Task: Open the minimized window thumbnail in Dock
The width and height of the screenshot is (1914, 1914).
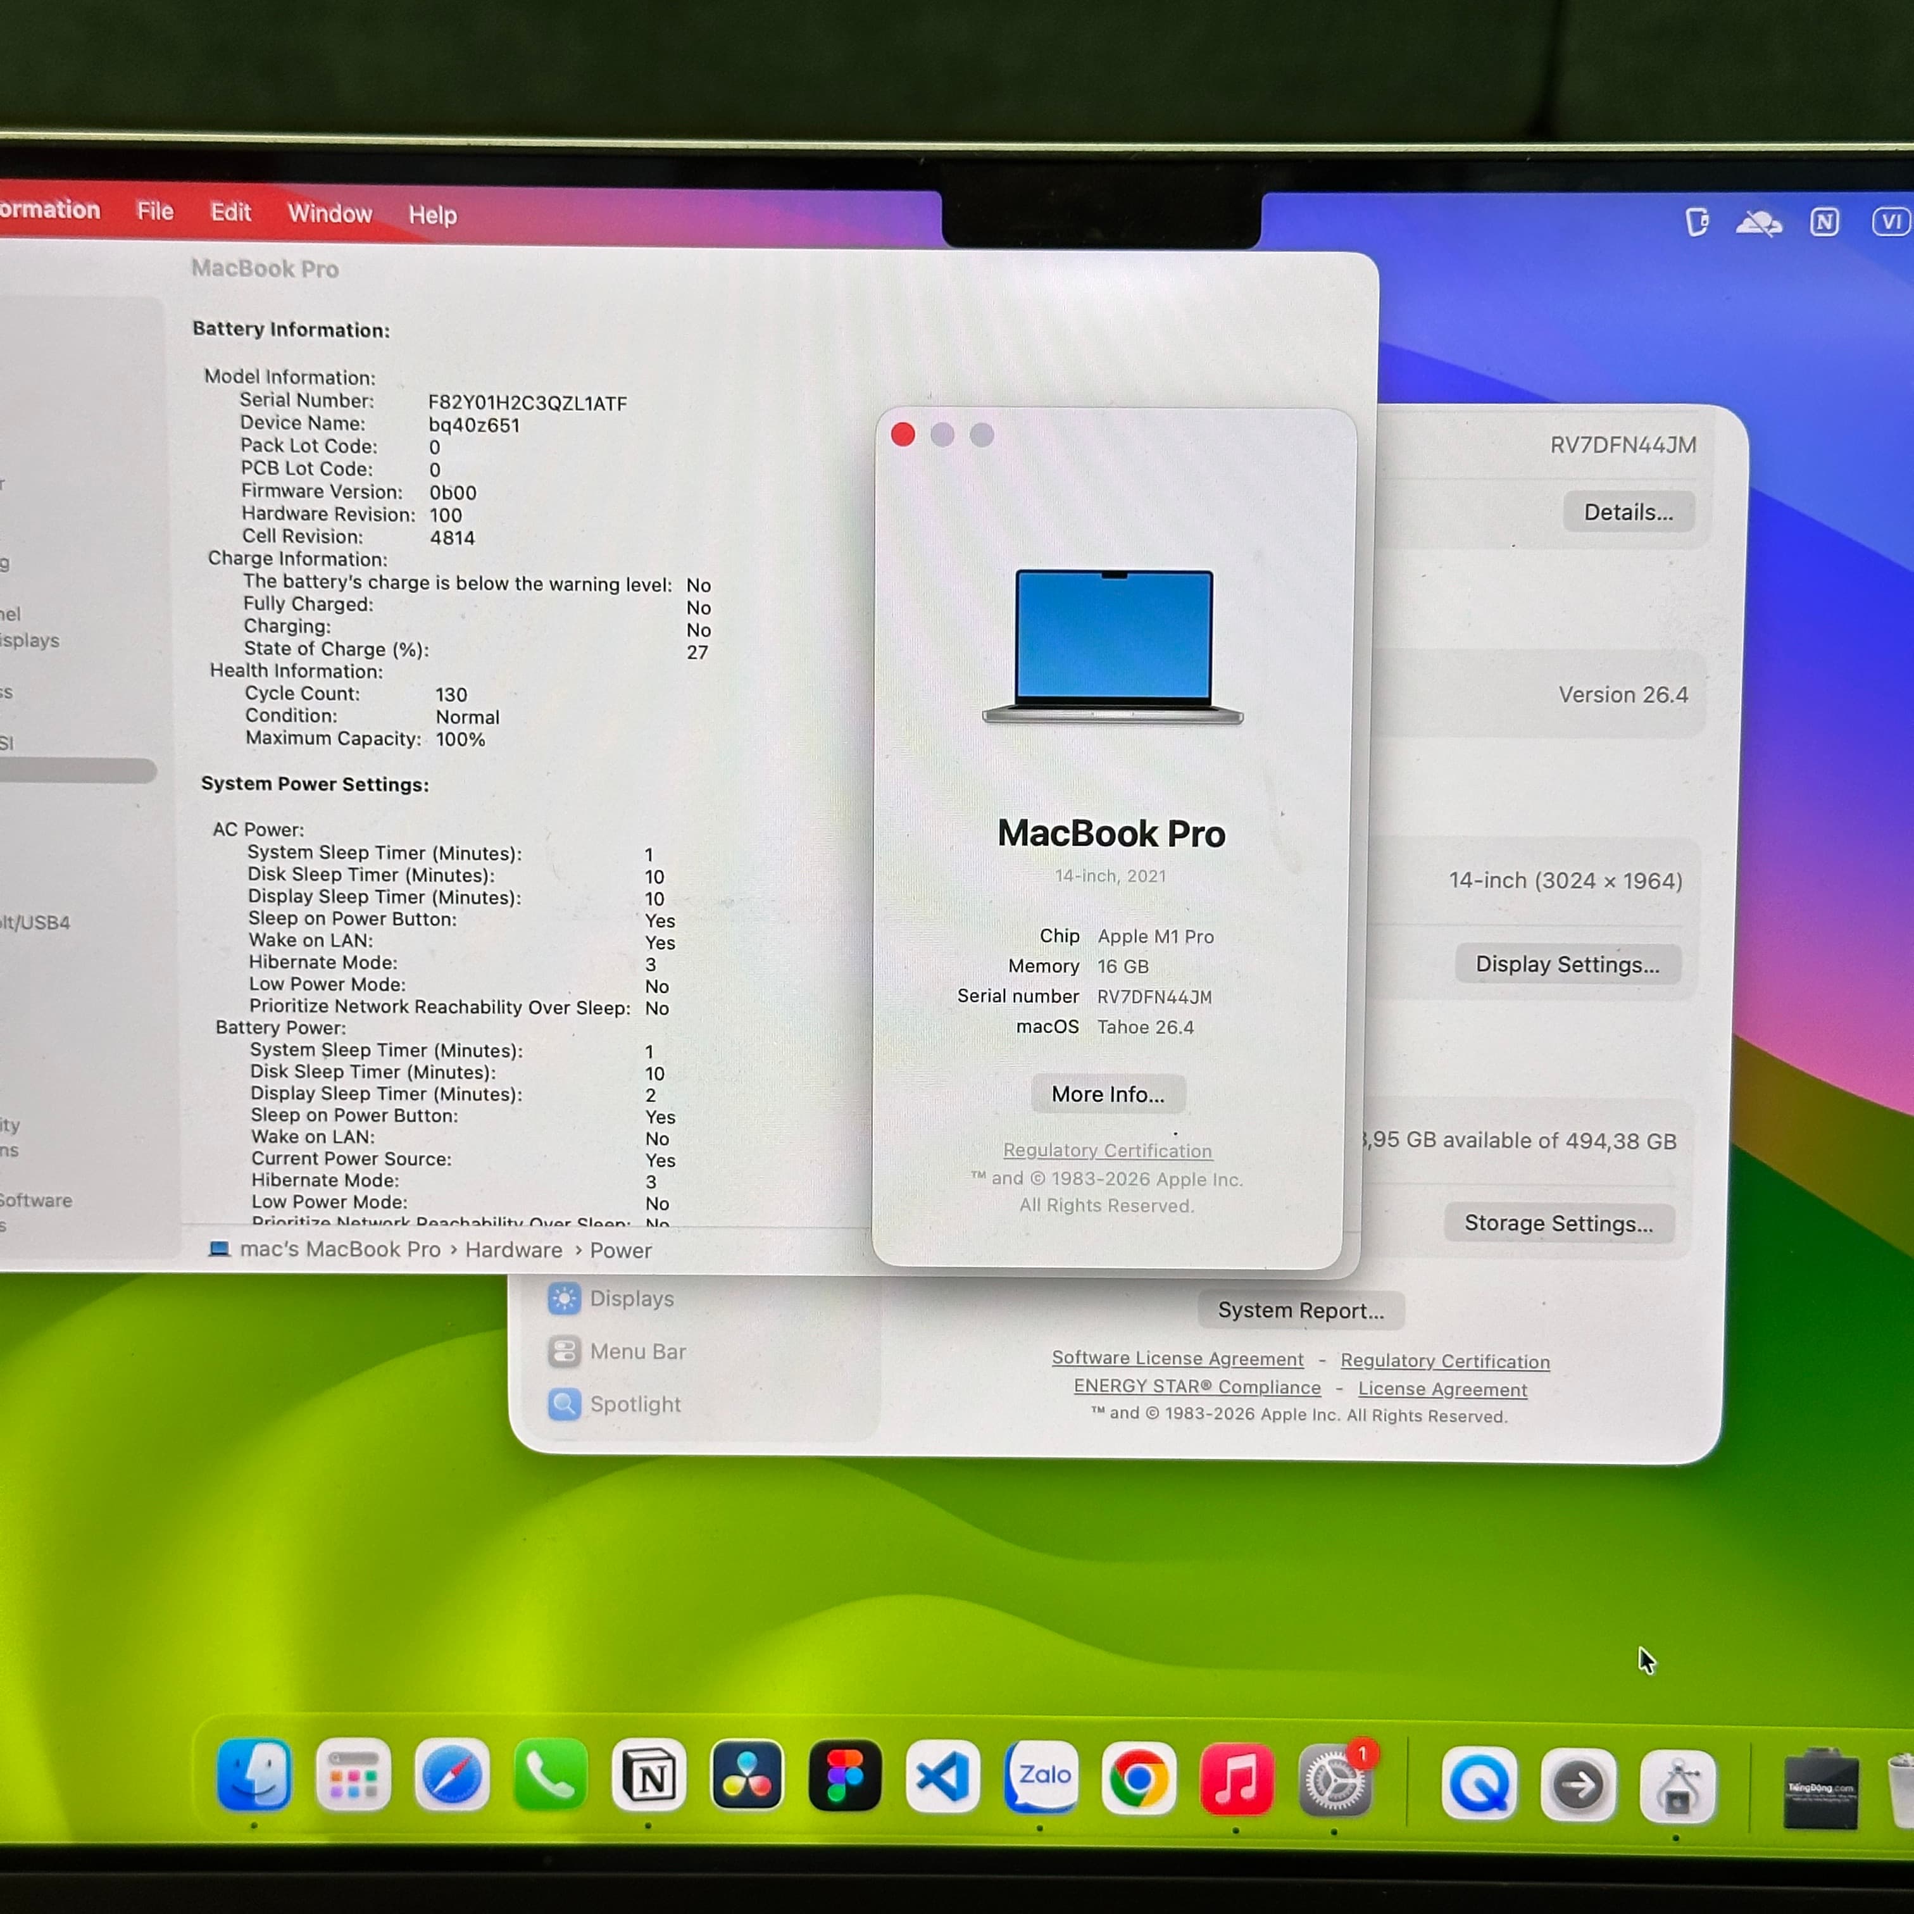Action: coord(1821,1790)
